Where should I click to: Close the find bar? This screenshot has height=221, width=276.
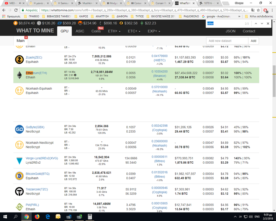tap(268, 23)
